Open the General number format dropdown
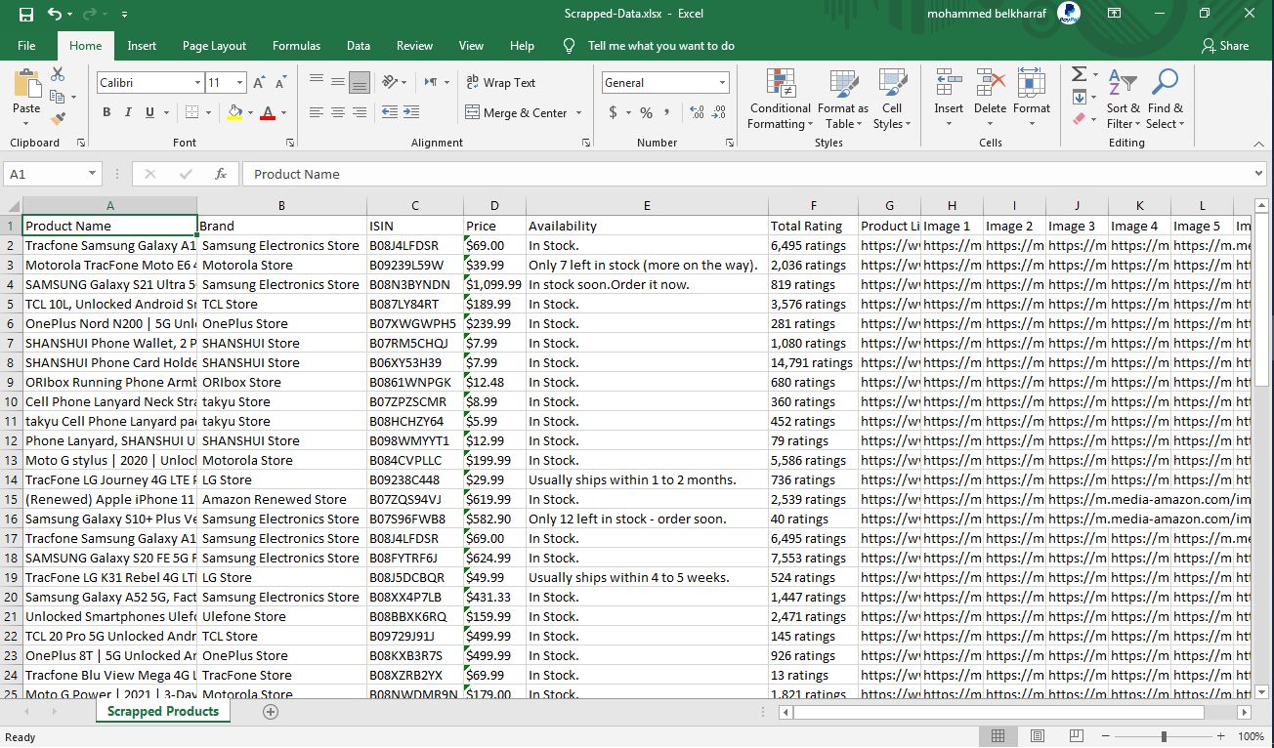 [x=723, y=83]
